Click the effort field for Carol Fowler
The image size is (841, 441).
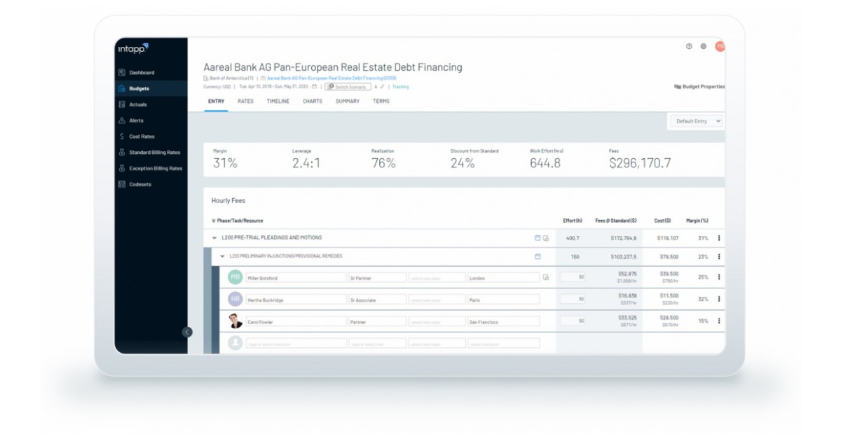tap(573, 321)
